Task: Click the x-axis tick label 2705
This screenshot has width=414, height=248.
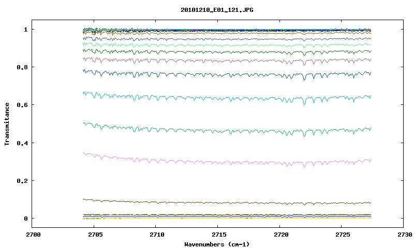Action: [94, 235]
